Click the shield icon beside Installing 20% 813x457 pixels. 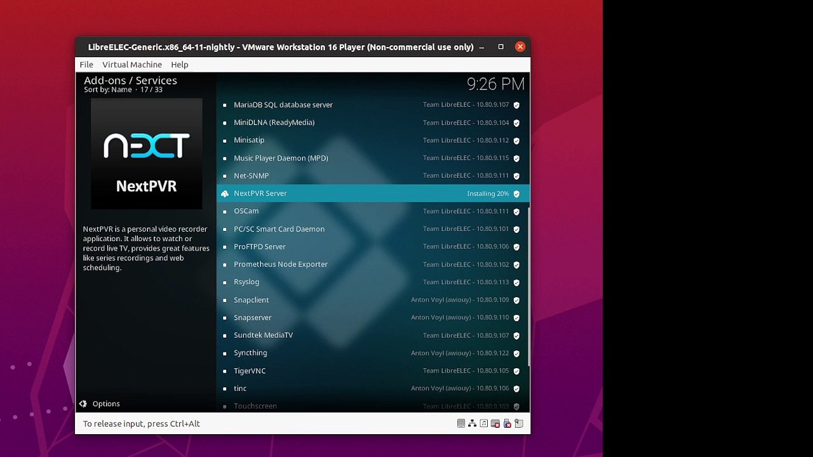pyautogui.click(x=516, y=194)
